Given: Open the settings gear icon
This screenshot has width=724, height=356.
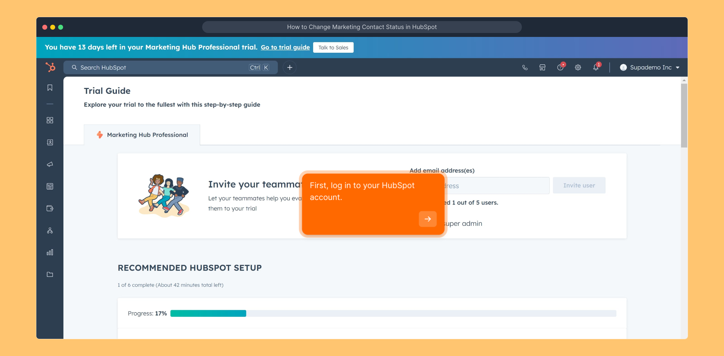Looking at the screenshot, I should [578, 68].
